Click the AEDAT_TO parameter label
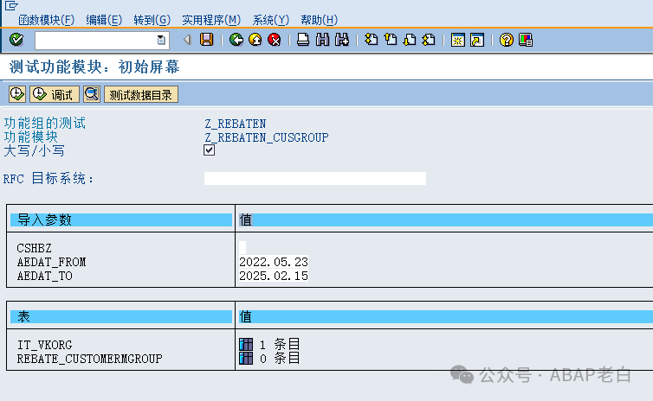The width and height of the screenshot is (653, 401). pyautogui.click(x=44, y=276)
